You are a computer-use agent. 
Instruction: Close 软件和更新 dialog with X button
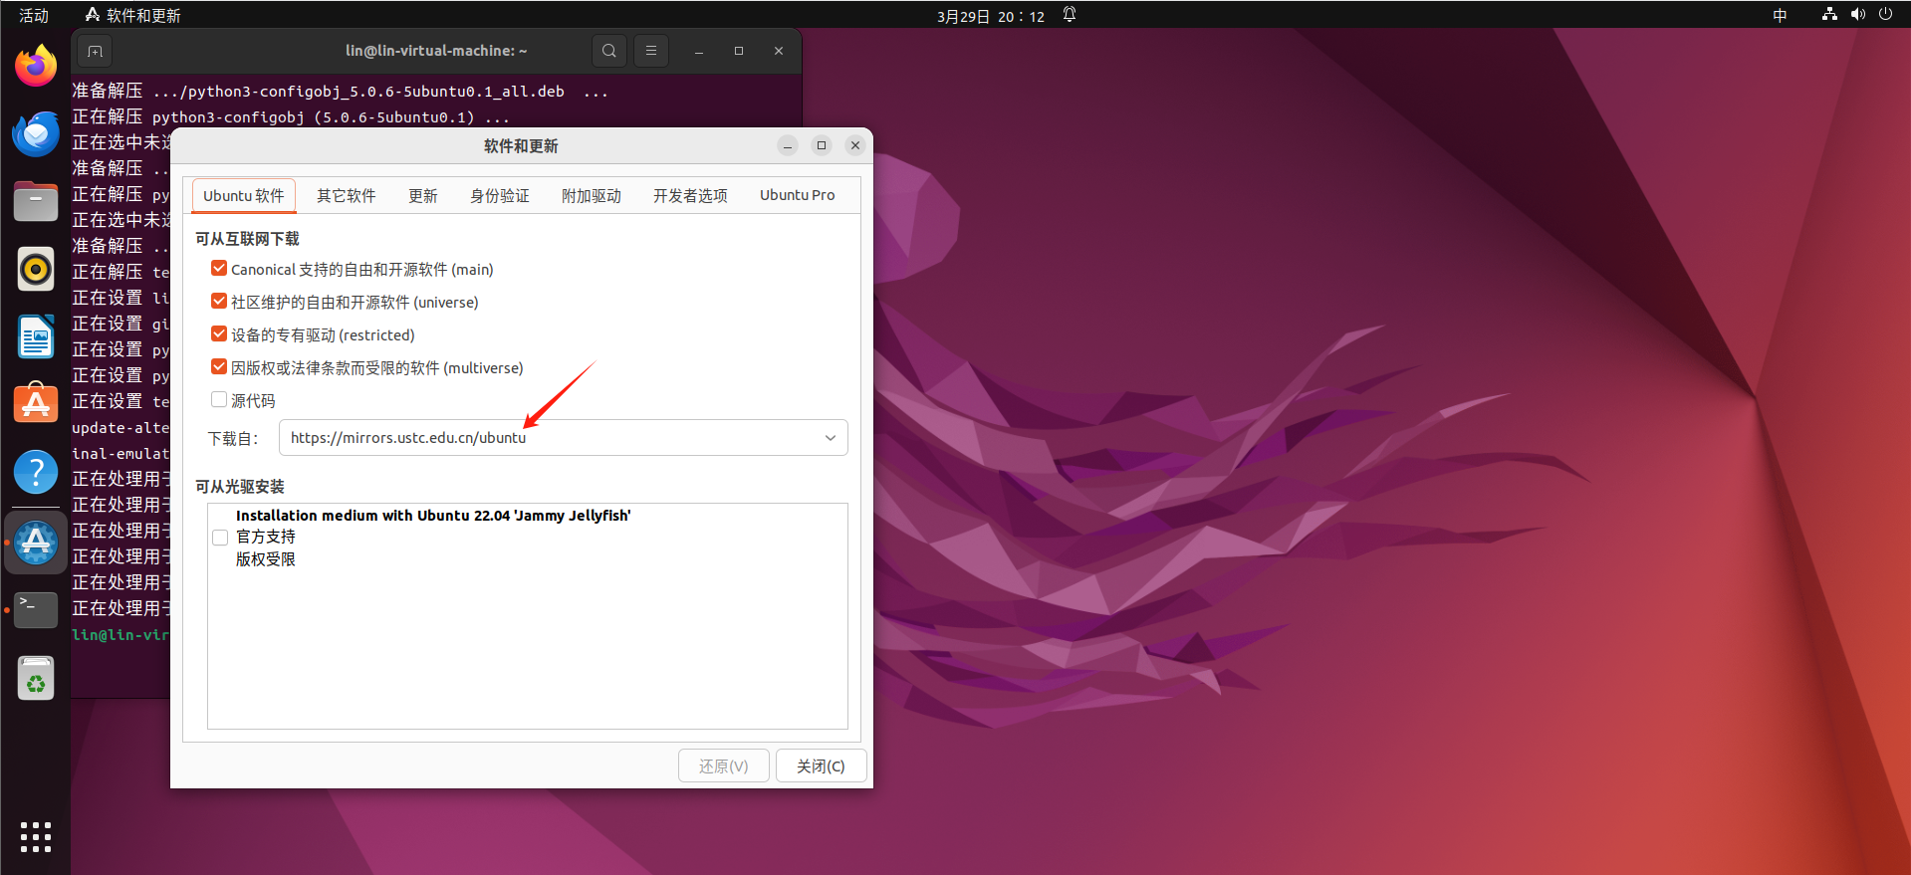click(855, 145)
